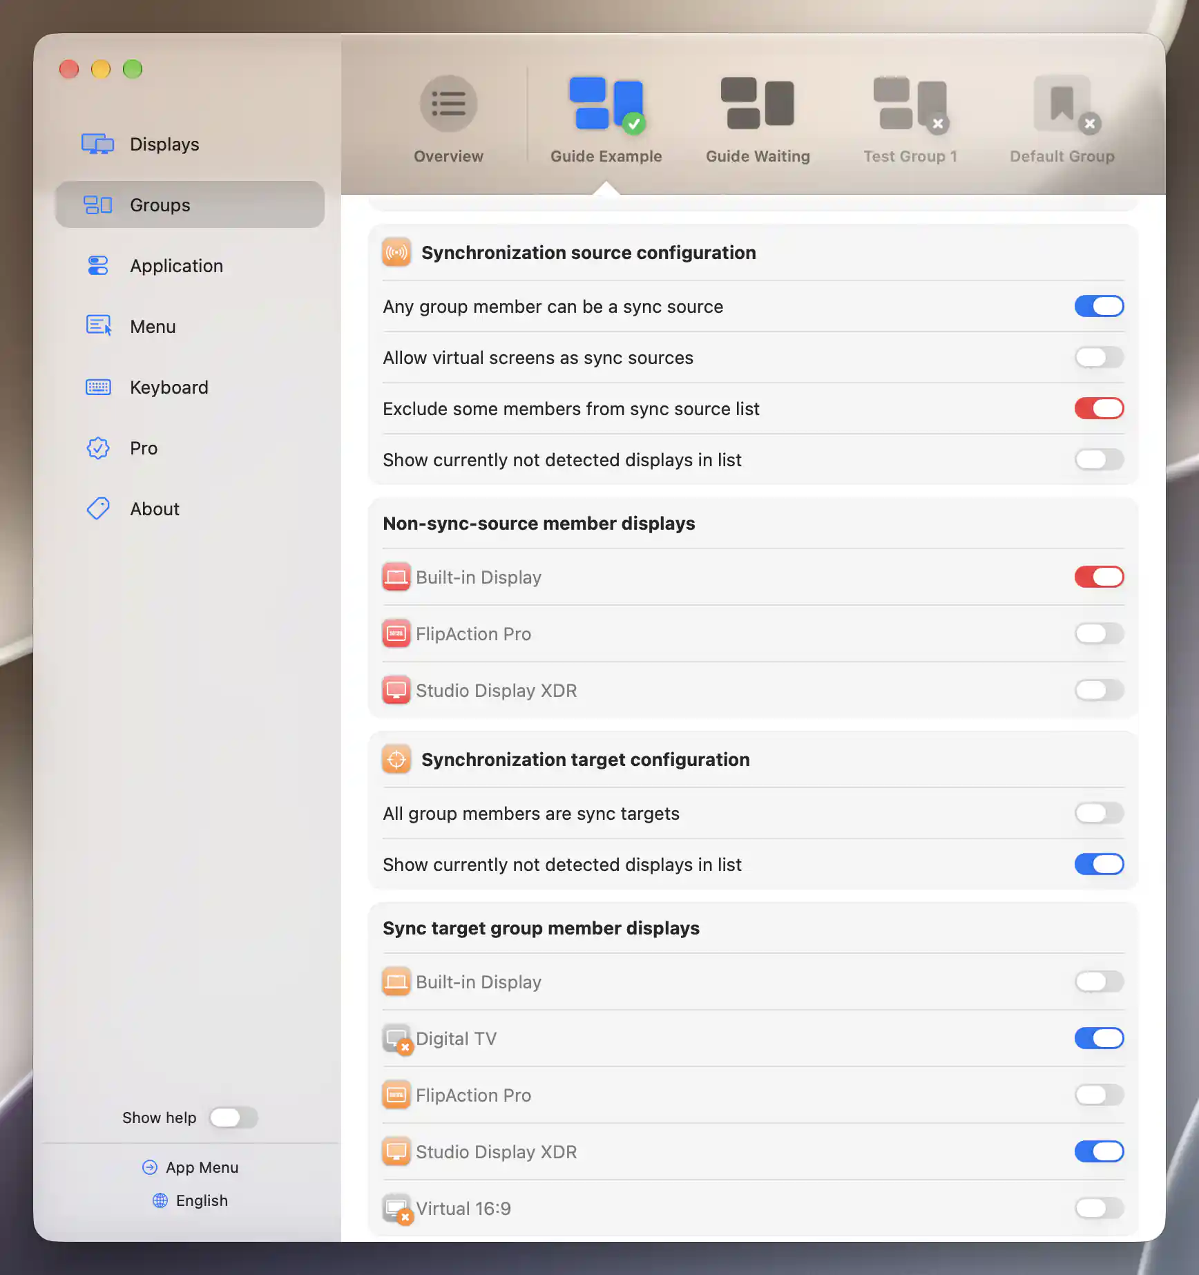Disable Any group member can be sync source
This screenshot has width=1199, height=1275.
pyautogui.click(x=1099, y=307)
